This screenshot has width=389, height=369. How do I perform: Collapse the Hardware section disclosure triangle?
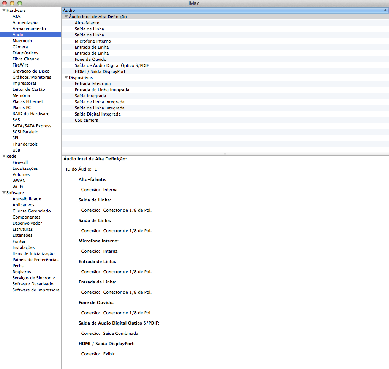(4, 10)
